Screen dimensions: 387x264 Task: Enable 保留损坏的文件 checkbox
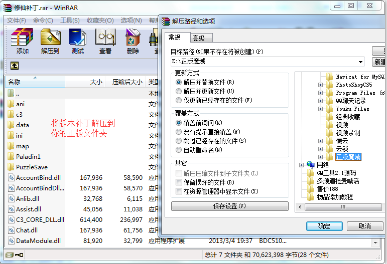179,182
